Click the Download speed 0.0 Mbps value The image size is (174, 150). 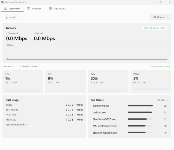click(x=17, y=39)
